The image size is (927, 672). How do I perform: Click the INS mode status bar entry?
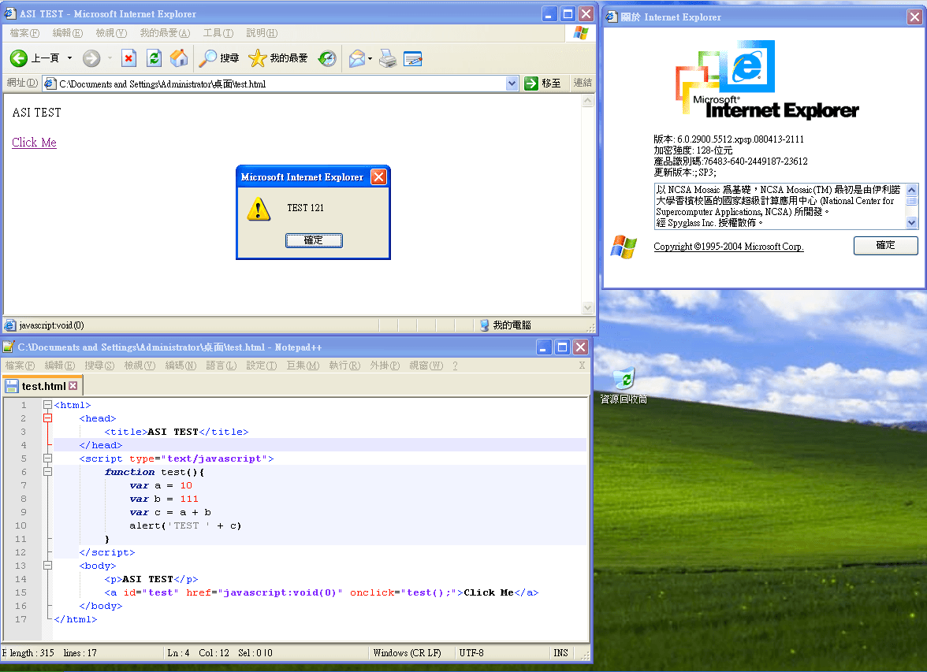[x=560, y=653]
